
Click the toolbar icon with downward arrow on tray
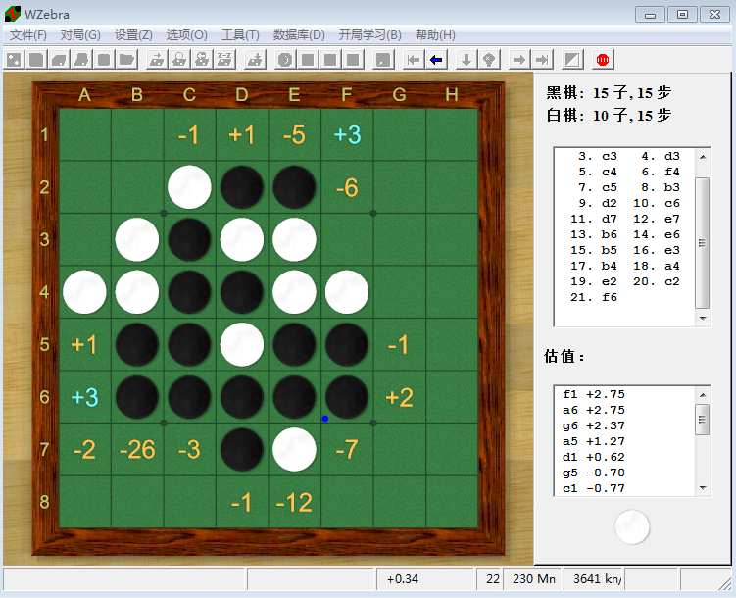pyautogui.click(x=255, y=60)
